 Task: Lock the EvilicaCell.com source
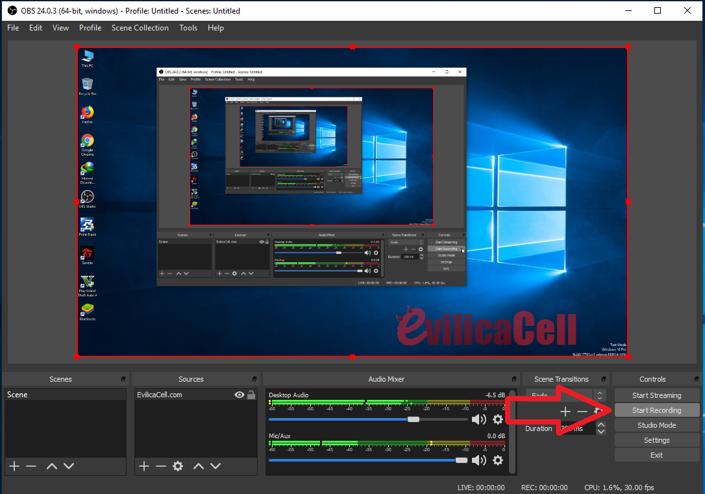[251, 394]
